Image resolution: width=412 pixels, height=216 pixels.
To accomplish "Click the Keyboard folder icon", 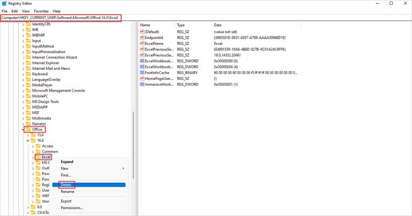I will (x=28, y=74).
